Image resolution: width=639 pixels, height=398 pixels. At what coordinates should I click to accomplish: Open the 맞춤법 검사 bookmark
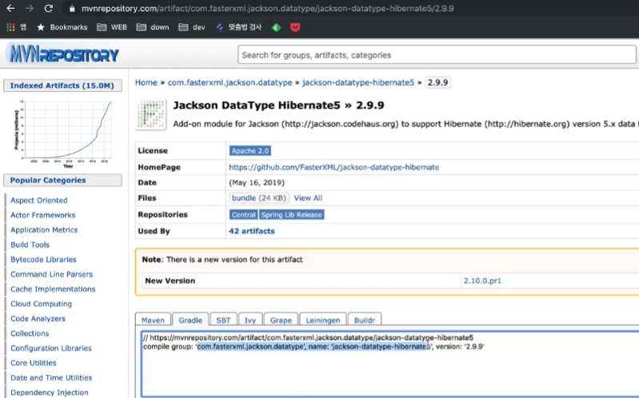(x=239, y=27)
